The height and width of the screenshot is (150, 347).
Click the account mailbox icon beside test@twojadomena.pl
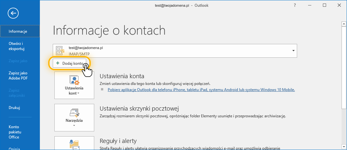coord(60,50)
